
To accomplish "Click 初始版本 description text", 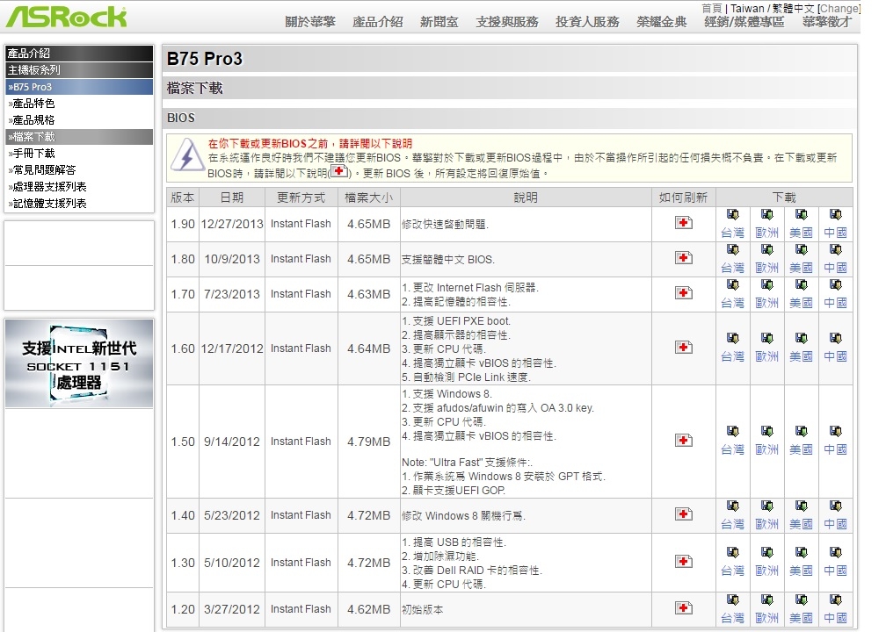I will [x=422, y=609].
